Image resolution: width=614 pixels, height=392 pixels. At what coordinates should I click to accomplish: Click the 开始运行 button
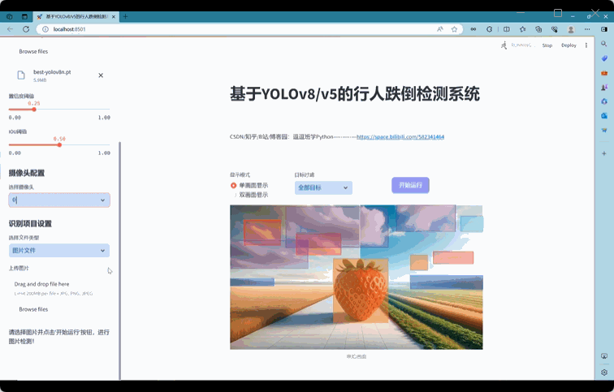click(x=410, y=185)
